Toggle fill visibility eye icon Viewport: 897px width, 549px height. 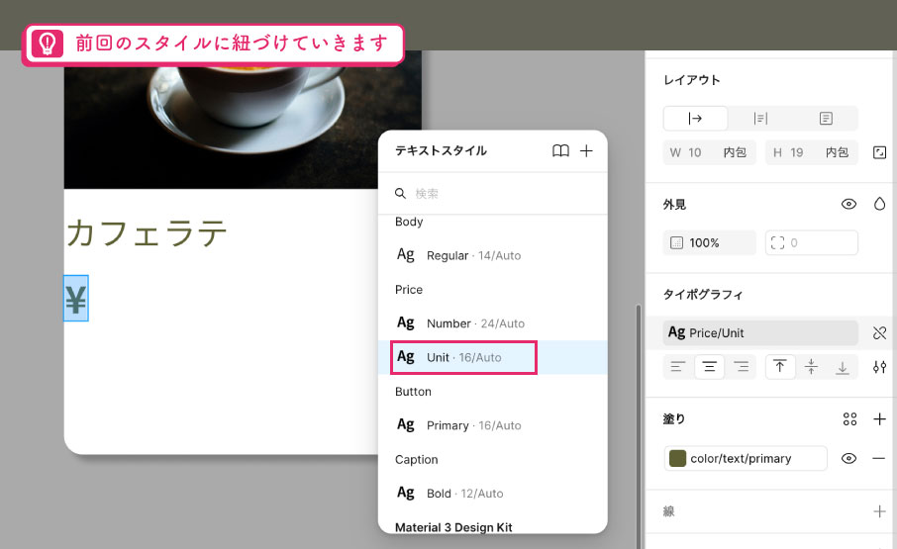pos(848,458)
